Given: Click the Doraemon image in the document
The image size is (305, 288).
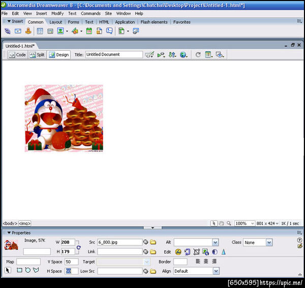Looking at the screenshot, I should [64, 118].
